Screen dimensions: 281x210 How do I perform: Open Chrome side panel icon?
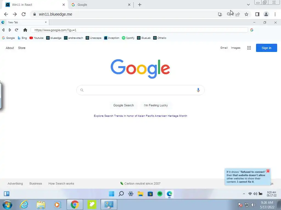(x=257, y=14)
